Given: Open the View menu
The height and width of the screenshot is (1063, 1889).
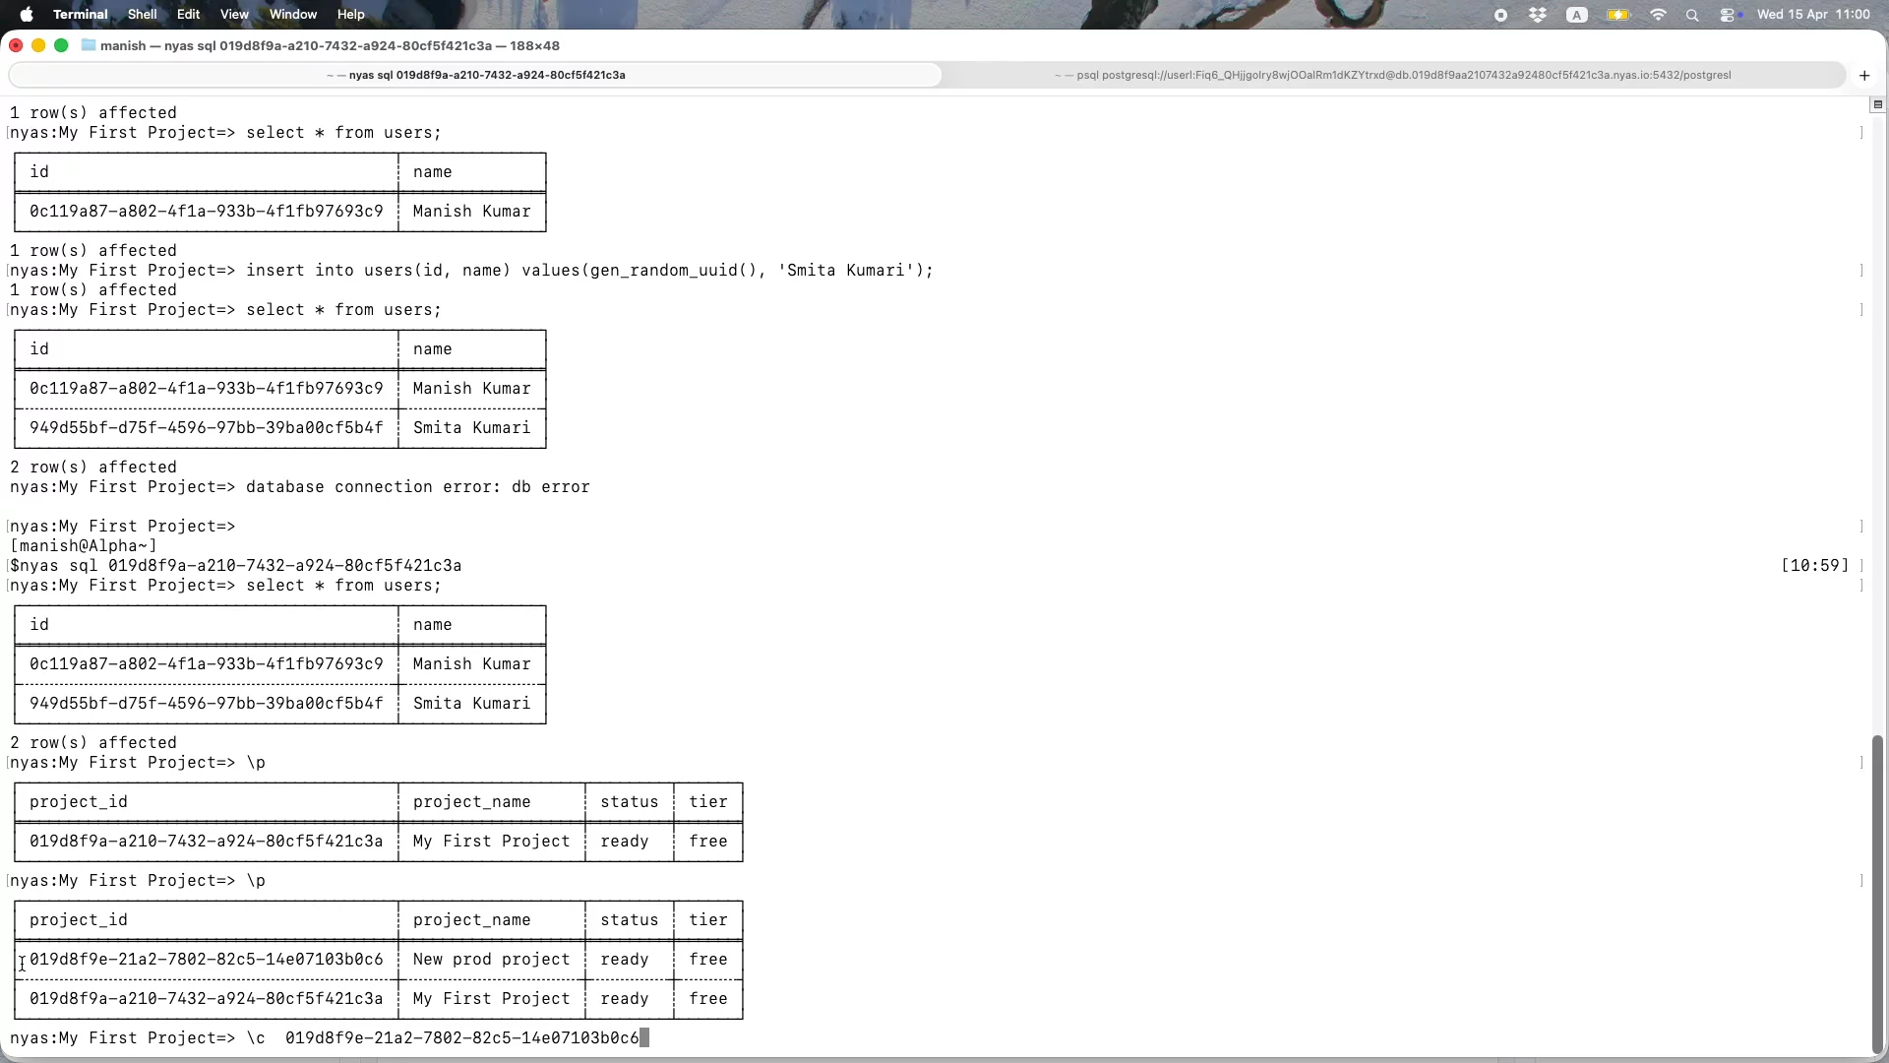Looking at the screenshot, I should coord(234,14).
